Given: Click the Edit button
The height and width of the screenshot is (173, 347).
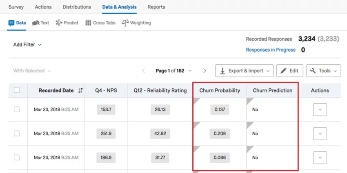Looking at the screenshot, I should 289,71.
